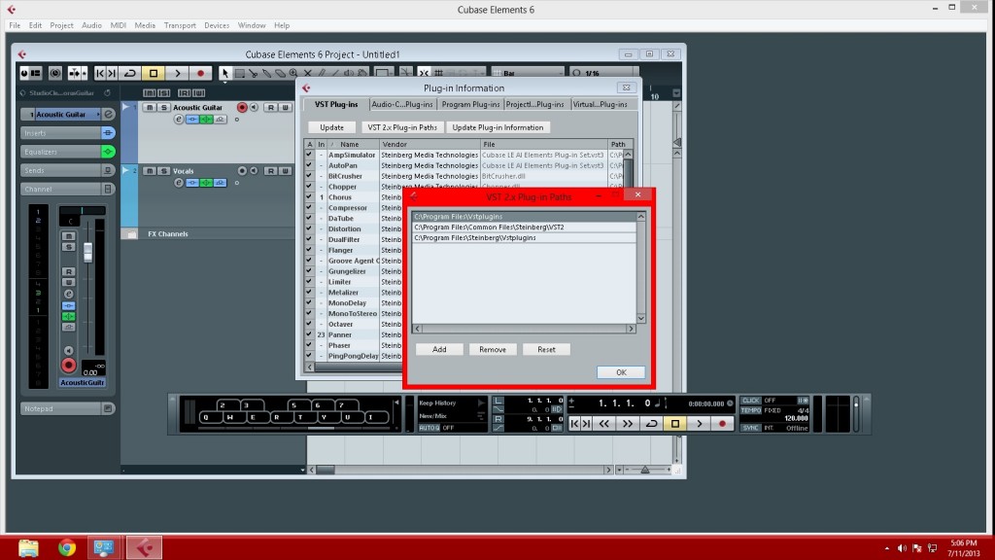Click the horizontal zoom slider in the project window

point(645,470)
